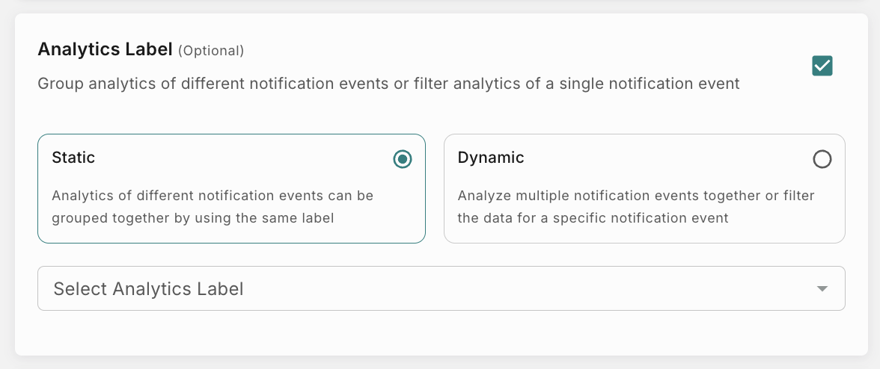Choose the Static option card
This screenshot has width=880, height=369.
click(231, 188)
